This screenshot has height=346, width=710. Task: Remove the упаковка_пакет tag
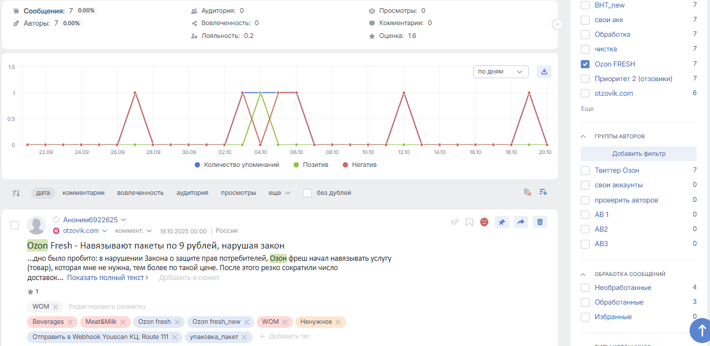tap(244, 337)
